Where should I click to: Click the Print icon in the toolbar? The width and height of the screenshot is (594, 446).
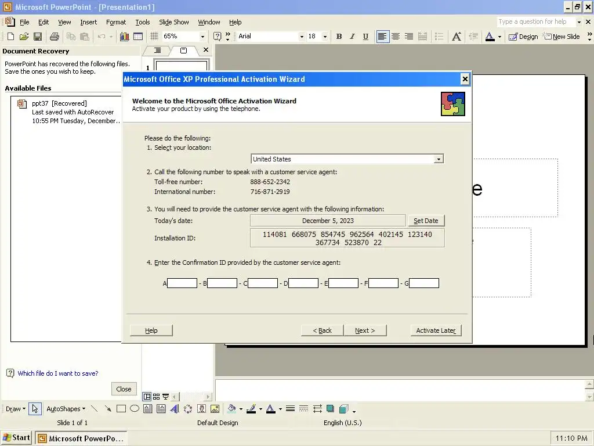coord(55,37)
